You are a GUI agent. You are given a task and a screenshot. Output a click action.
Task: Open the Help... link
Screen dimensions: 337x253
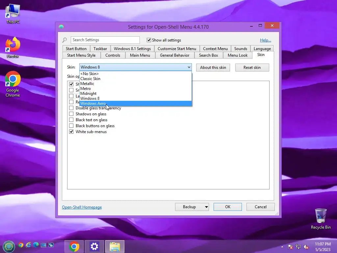[266, 40]
